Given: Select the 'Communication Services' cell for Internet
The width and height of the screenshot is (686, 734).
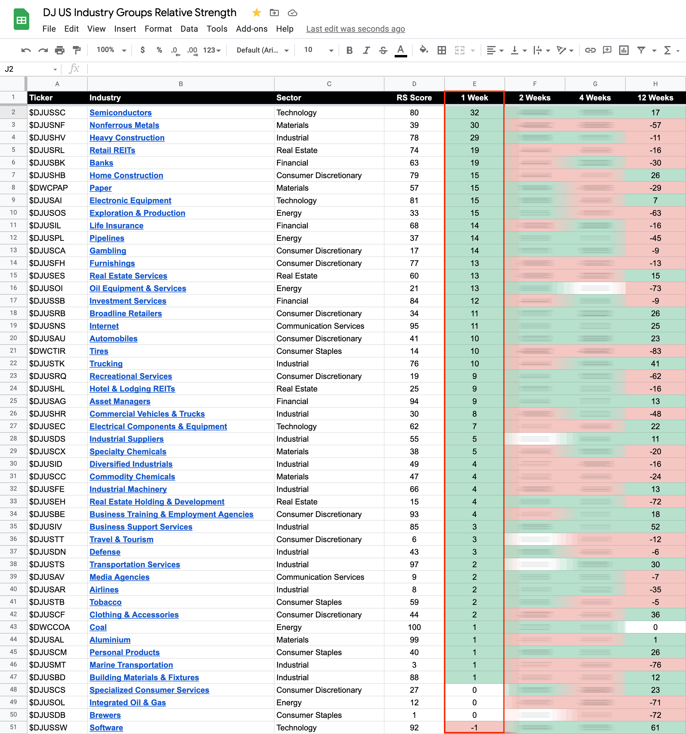Looking at the screenshot, I should 329,326.
